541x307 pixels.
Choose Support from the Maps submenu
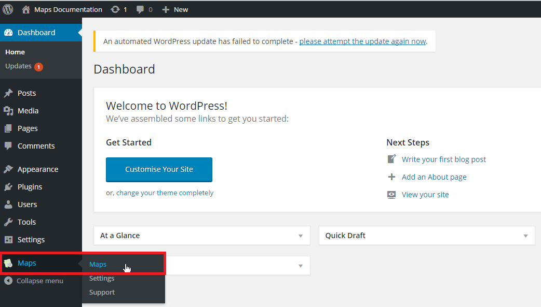point(102,292)
